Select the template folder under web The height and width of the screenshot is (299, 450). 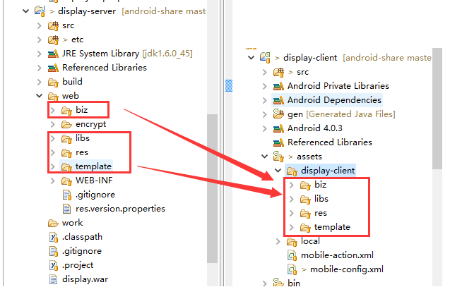click(x=93, y=166)
